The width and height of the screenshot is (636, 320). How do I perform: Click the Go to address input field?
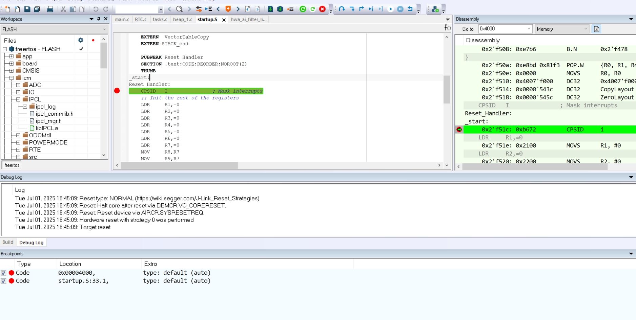[x=502, y=29]
